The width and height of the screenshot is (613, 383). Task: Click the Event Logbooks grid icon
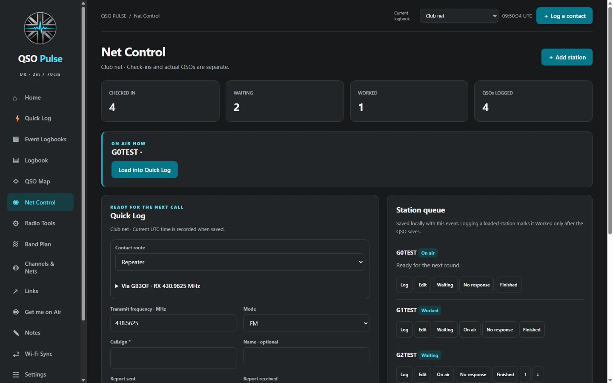click(x=16, y=139)
